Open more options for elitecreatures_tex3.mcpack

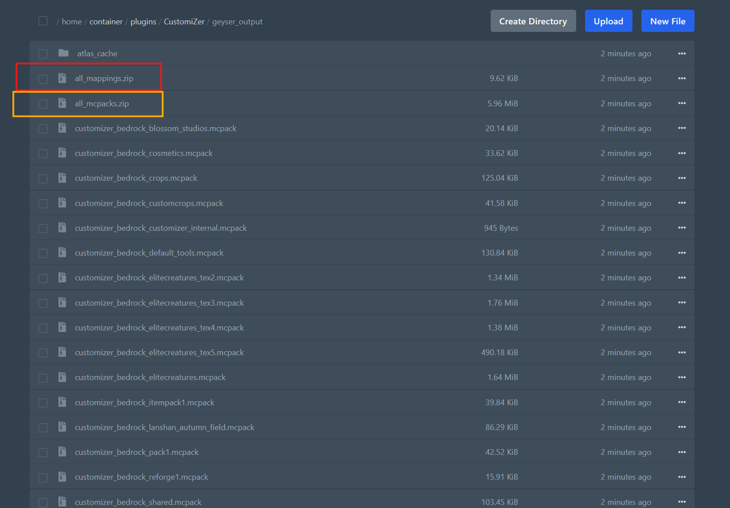click(682, 302)
